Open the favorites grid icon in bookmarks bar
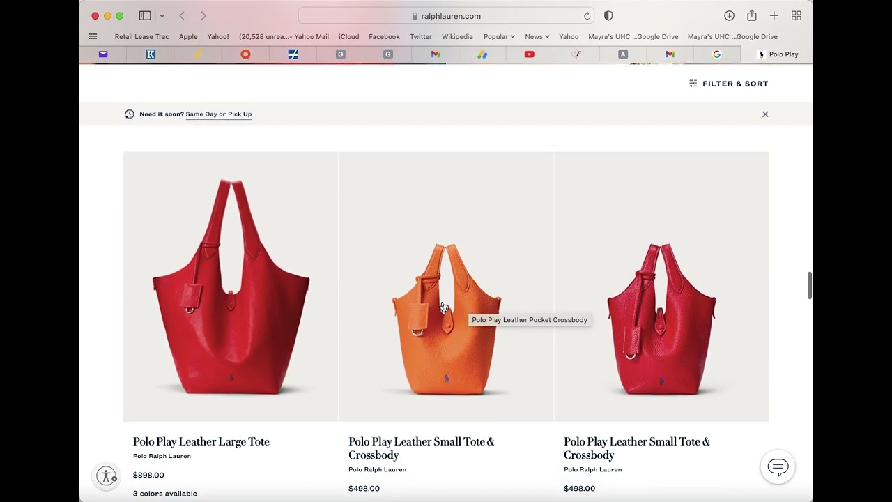 93,36
